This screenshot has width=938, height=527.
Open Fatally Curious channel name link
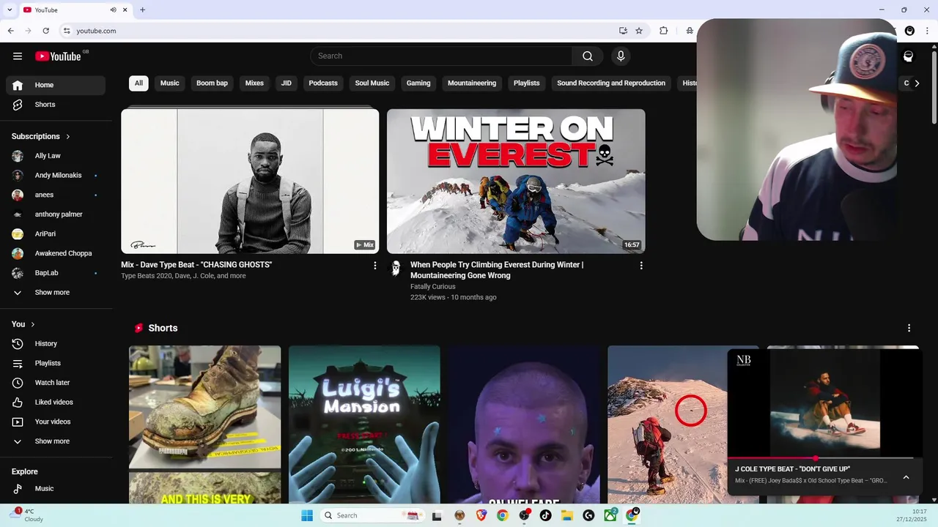tap(432, 287)
